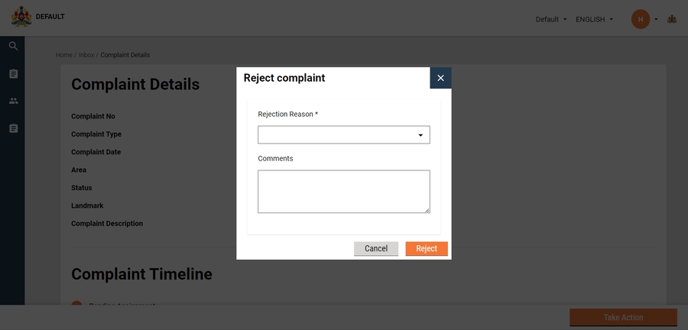Click the Complaint Details breadcrumb item
Screen dimensions: 688x330
point(125,55)
